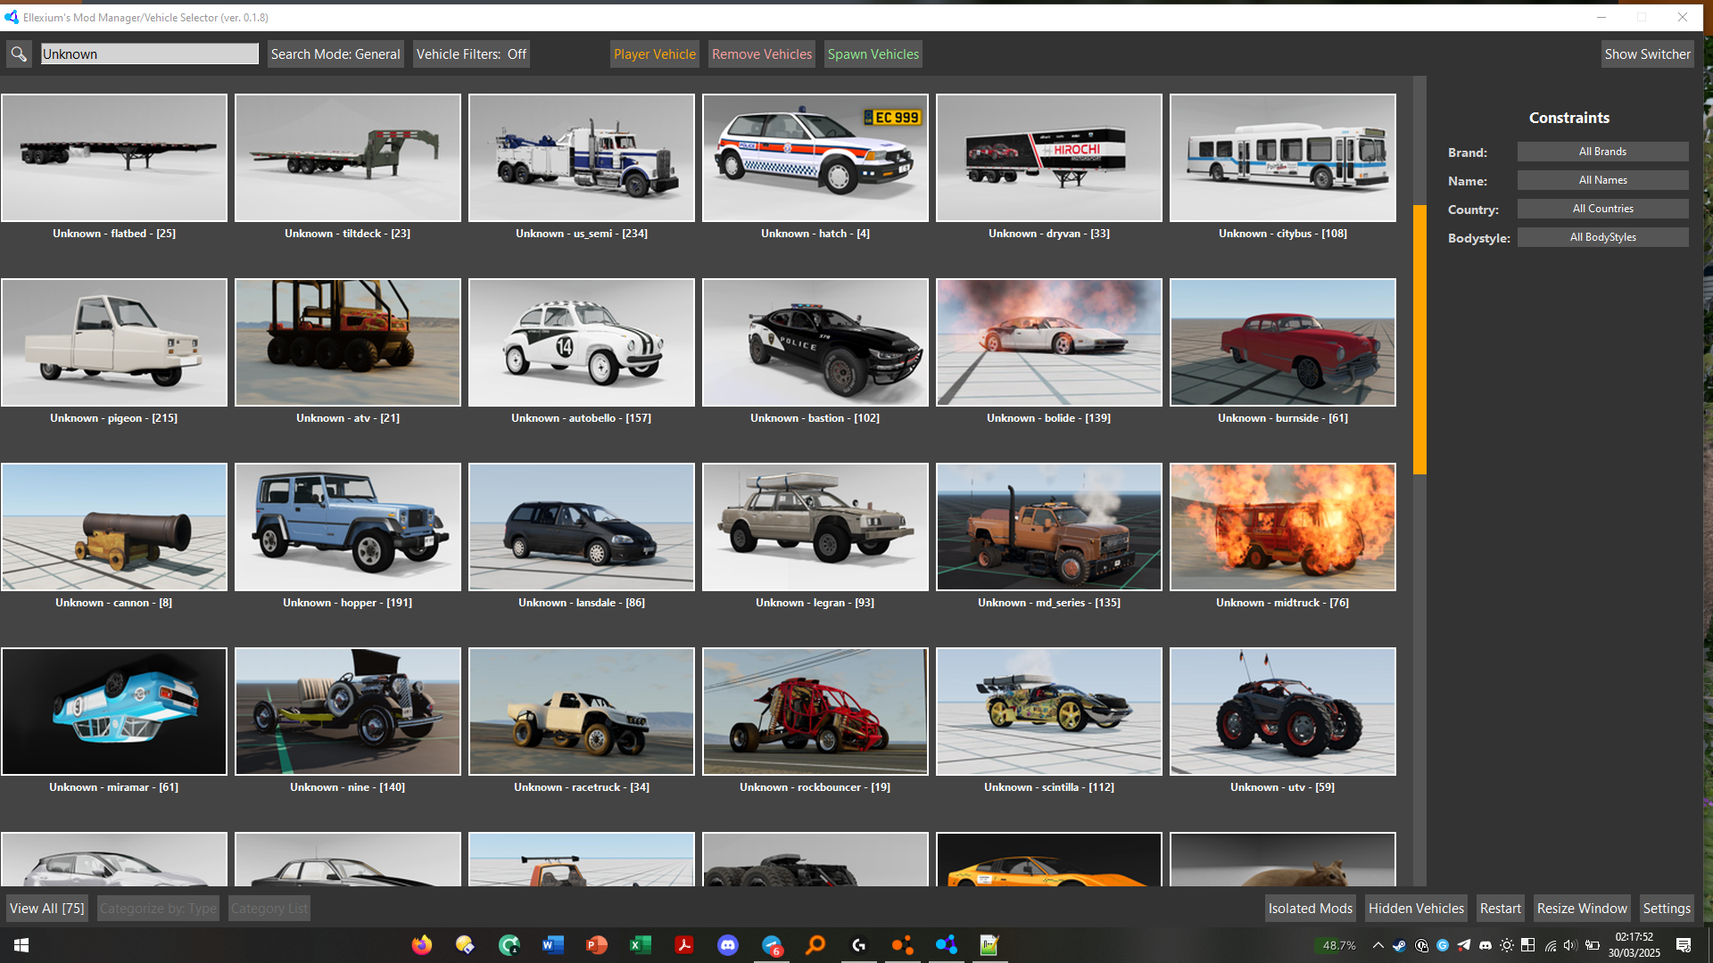Open the Logitech G Hub taskbar icon
This screenshot has height=963, width=1713.
859,945
